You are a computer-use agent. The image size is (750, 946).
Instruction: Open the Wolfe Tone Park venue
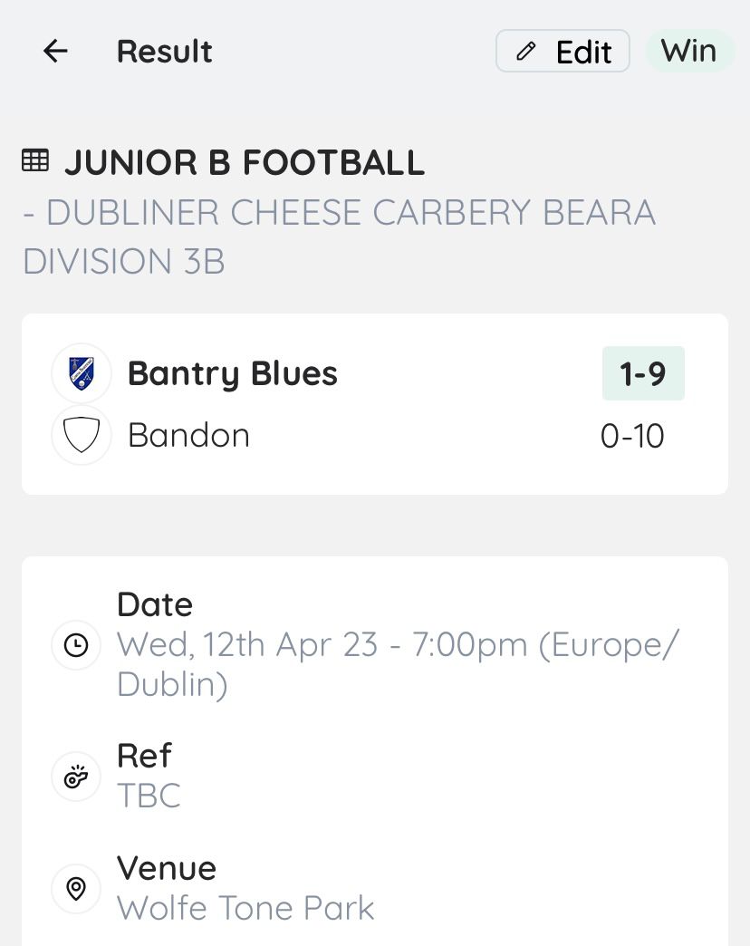[245, 908]
